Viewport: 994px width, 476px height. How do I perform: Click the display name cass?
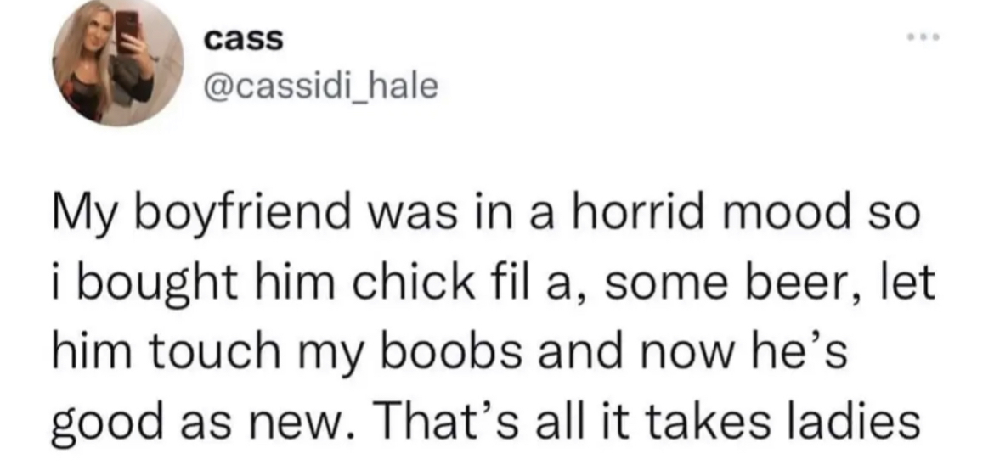(x=244, y=39)
